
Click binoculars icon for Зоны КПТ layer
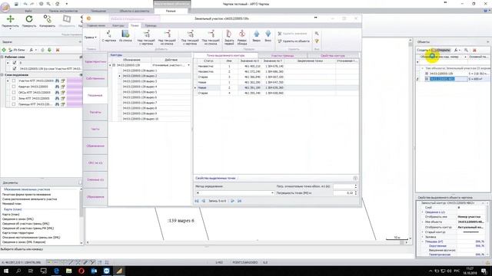pos(57,98)
